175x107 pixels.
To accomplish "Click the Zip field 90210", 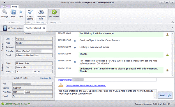I will click(43, 71).
